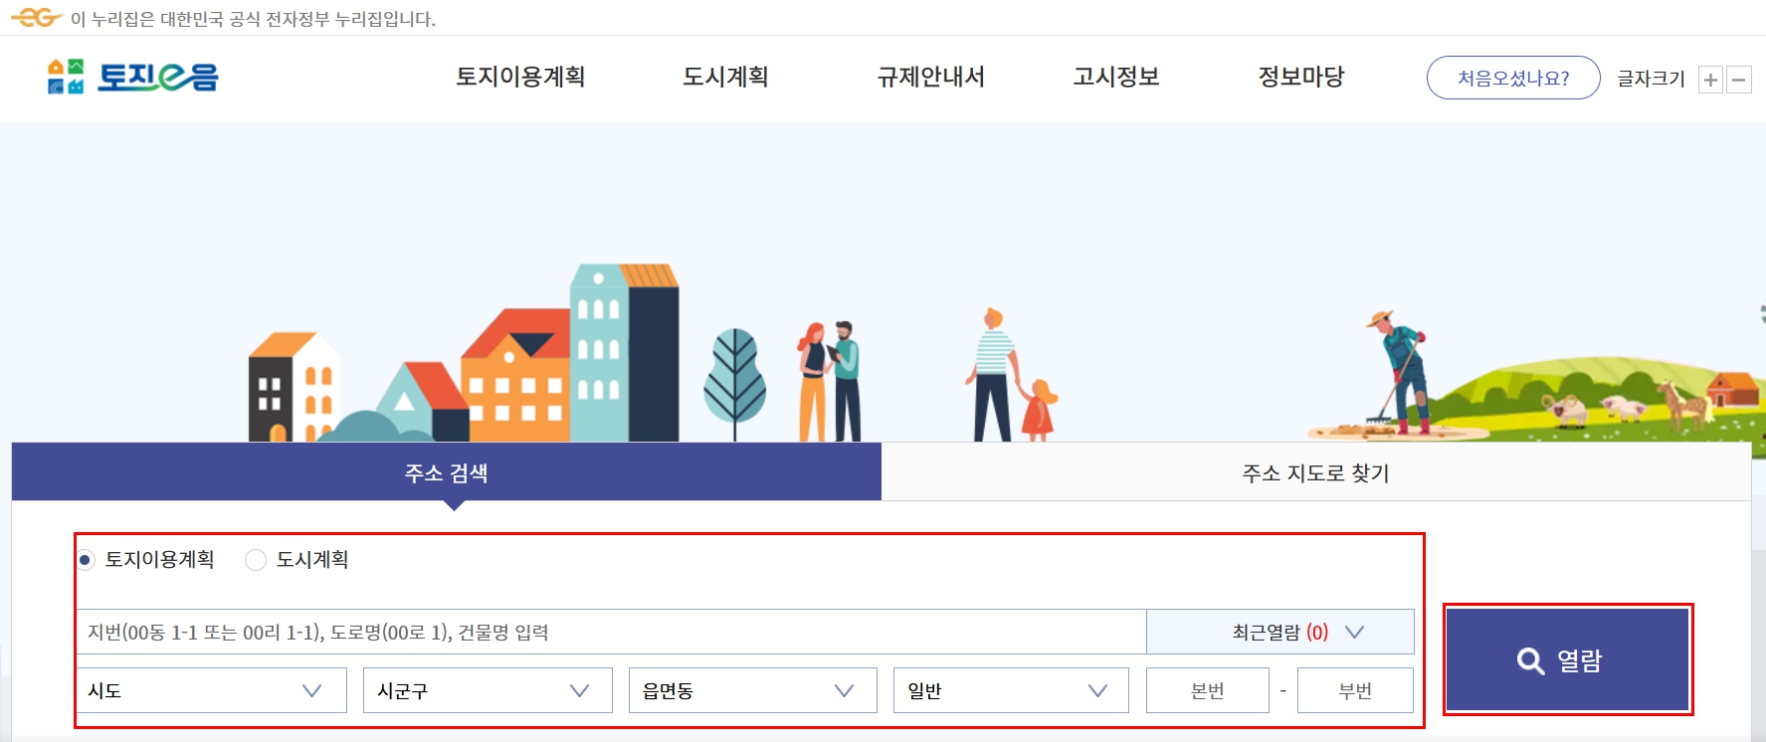Click the minus icon to reduce font size

point(1737,78)
